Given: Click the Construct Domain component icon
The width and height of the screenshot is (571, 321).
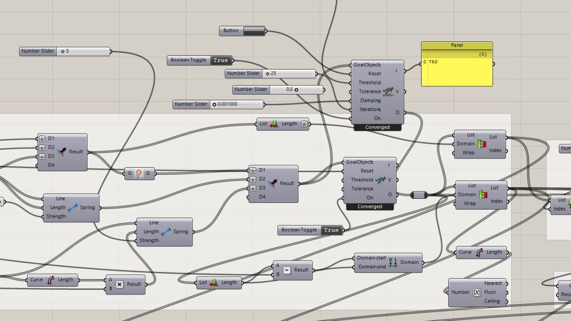Looking at the screenshot, I should point(393,262).
